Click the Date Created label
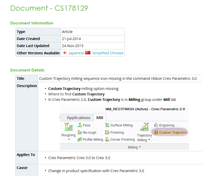This screenshot has width=202, height=176. (28, 39)
